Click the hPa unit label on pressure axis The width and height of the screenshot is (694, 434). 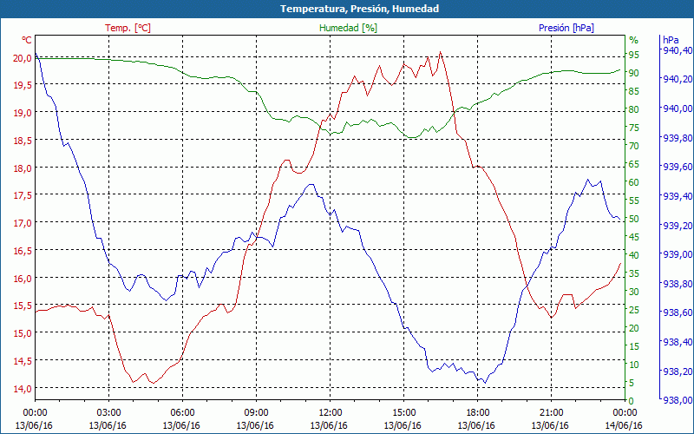[670, 40]
